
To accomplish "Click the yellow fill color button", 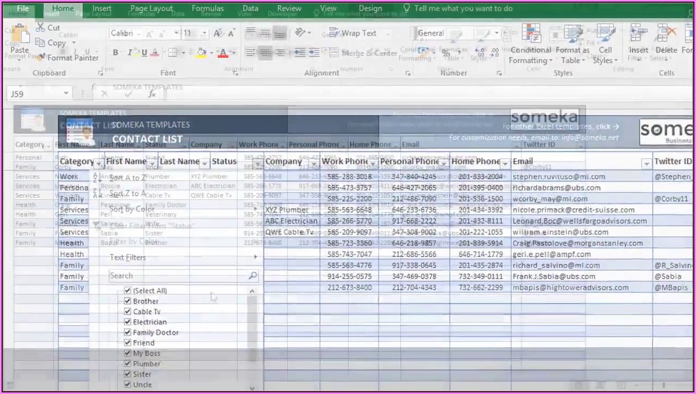I will tap(201, 53).
